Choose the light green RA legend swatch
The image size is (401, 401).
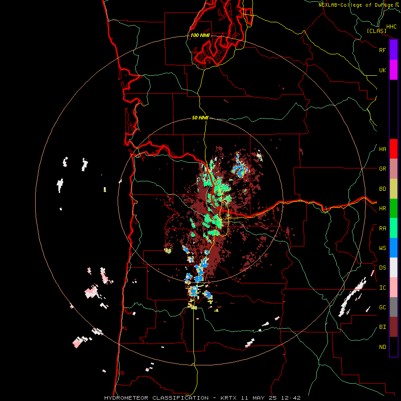tap(393, 228)
